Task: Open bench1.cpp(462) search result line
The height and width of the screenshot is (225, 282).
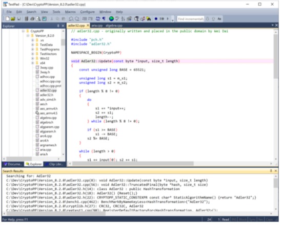Action: tap(108, 202)
